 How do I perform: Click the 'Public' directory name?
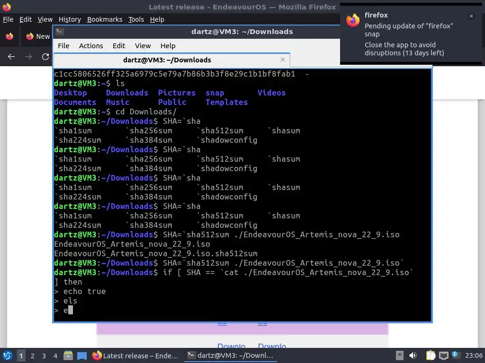click(x=172, y=102)
